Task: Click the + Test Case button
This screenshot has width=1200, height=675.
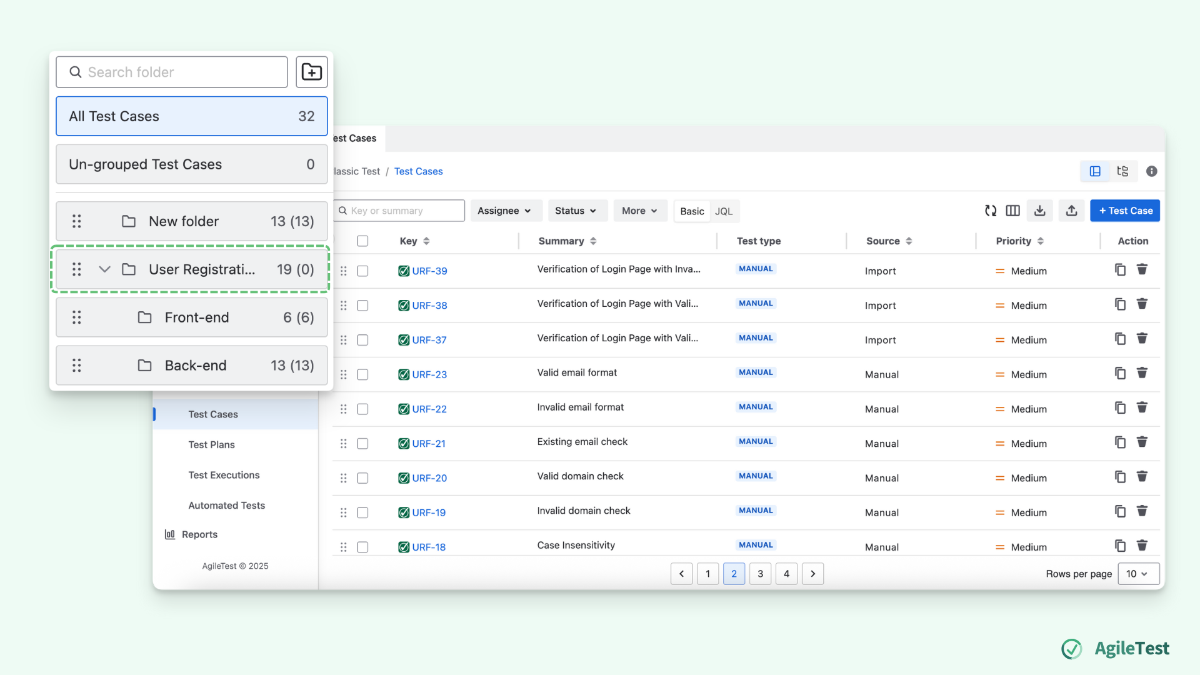Action: (1124, 211)
